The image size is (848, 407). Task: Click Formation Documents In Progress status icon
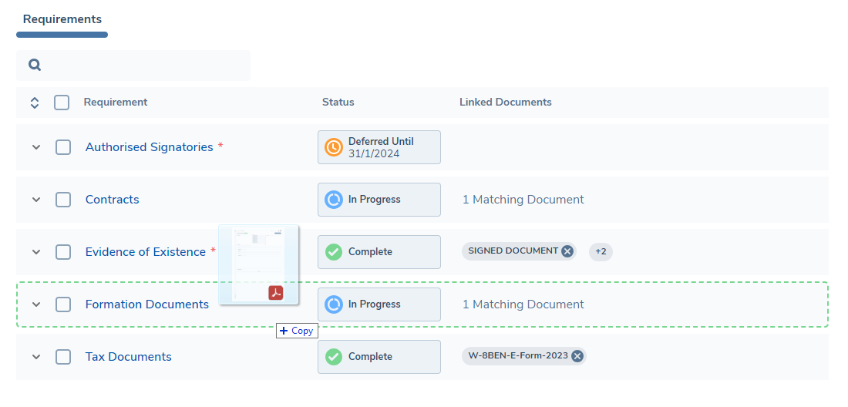click(x=334, y=304)
